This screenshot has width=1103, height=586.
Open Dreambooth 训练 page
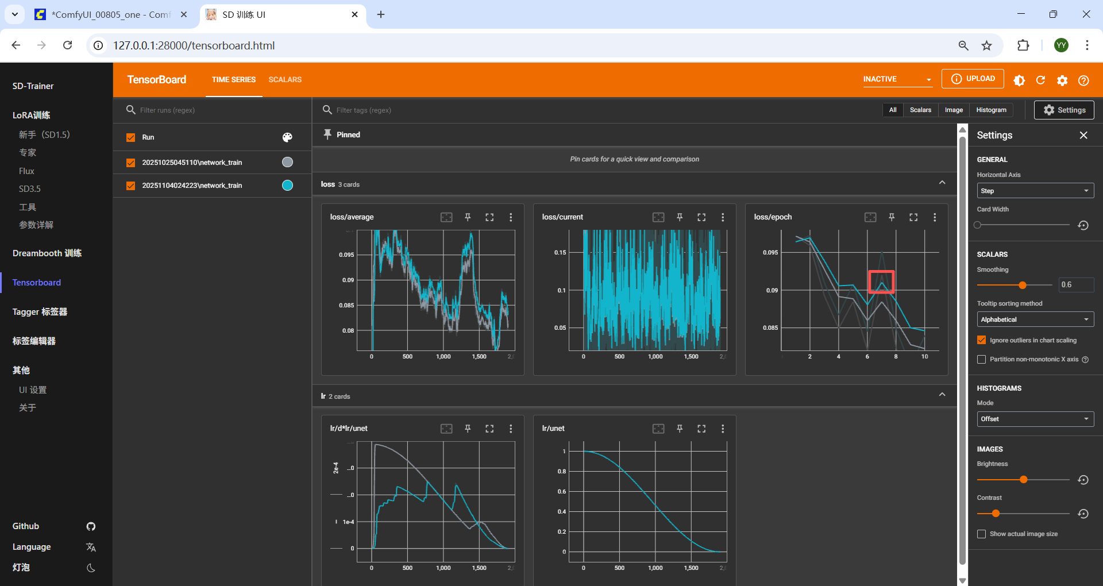click(x=47, y=253)
